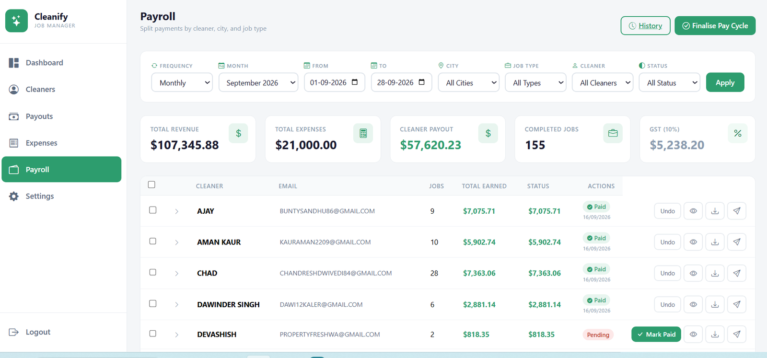Apply the selected filters
767x358 pixels.
(725, 82)
